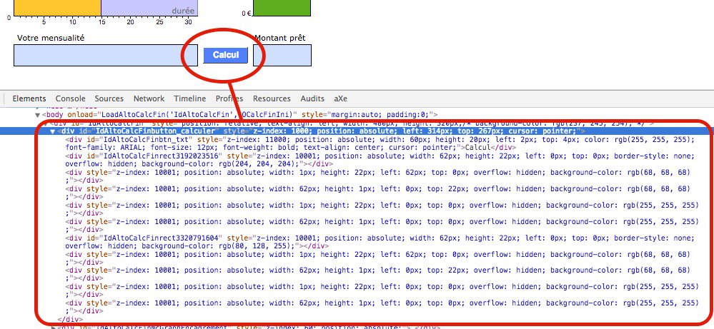Viewport: 714px width, 329px height.
Task: Select the IdAltoCalcFinbutton_calculer div row
Action: pyautogui.click(x=357, y=131)
